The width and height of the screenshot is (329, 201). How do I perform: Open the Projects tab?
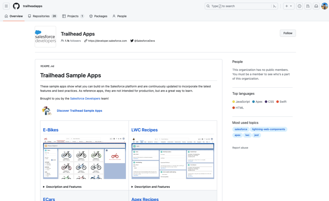(x=73, y=16)
